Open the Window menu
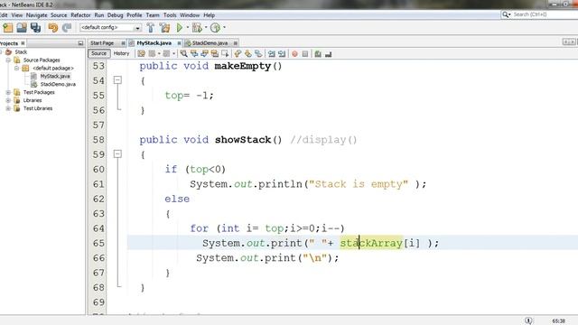This screenshot has width=578, height=325. [190, 15]
